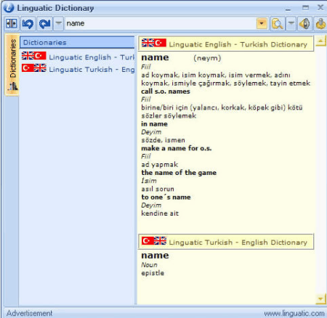Start search with the magnifier icon

[x=278, y=23]
